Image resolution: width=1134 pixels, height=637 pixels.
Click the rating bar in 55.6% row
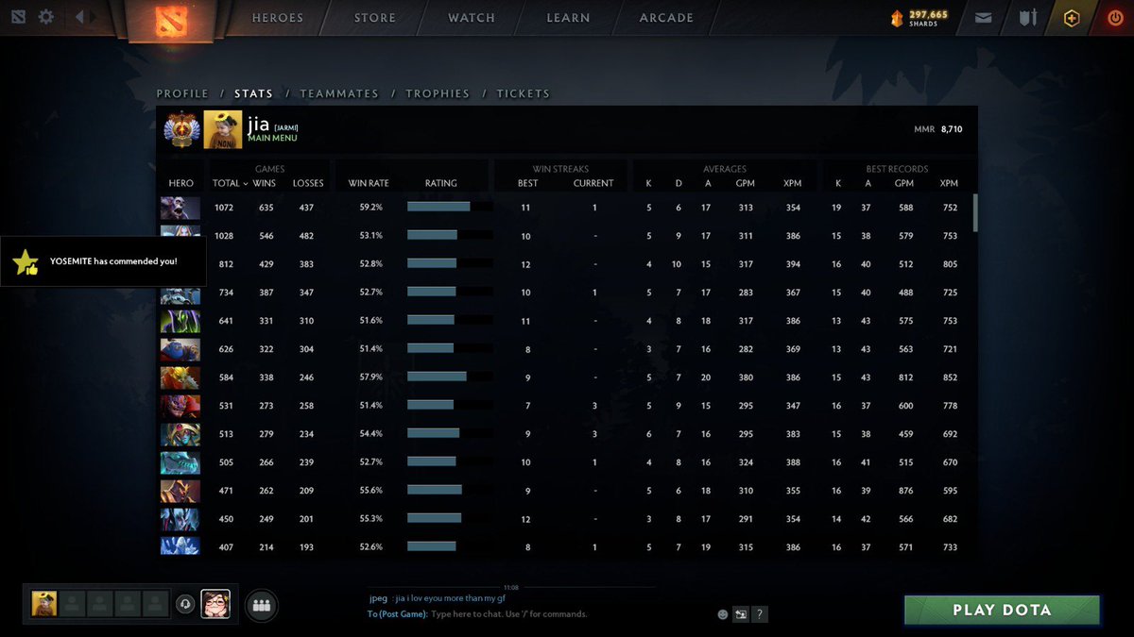point(450,490)
